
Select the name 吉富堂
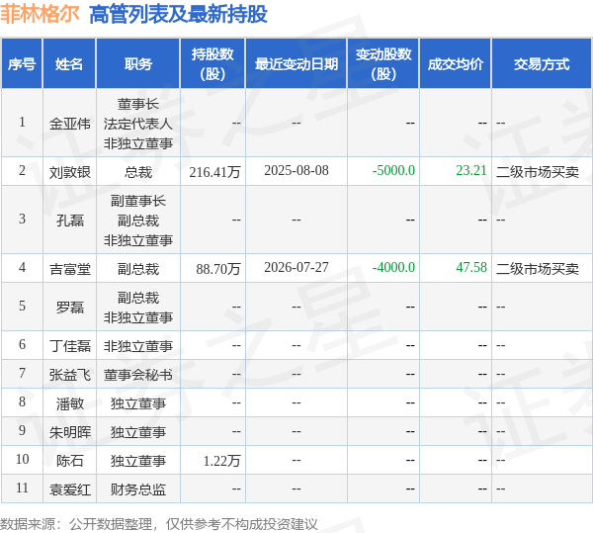tap(69, 269)
